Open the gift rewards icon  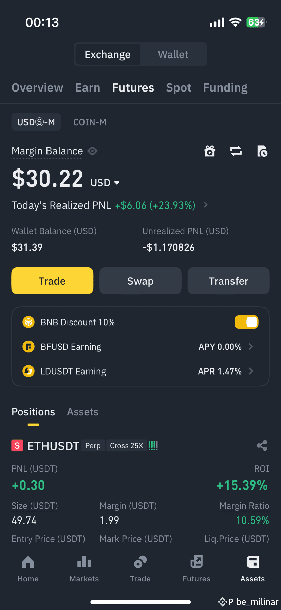210,151
